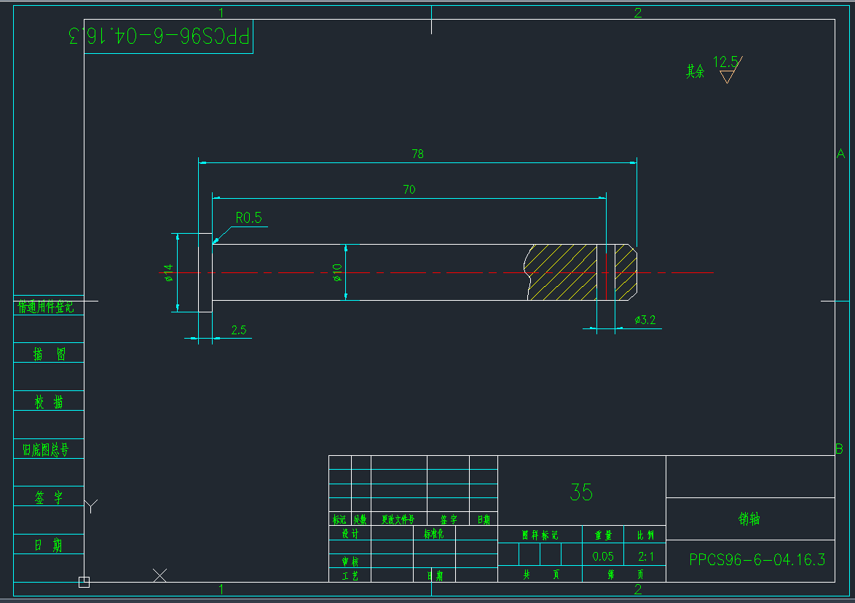Screen dimensions: 855x603
Task: Click zone label B on right border
Action: (x=839, y=449)
